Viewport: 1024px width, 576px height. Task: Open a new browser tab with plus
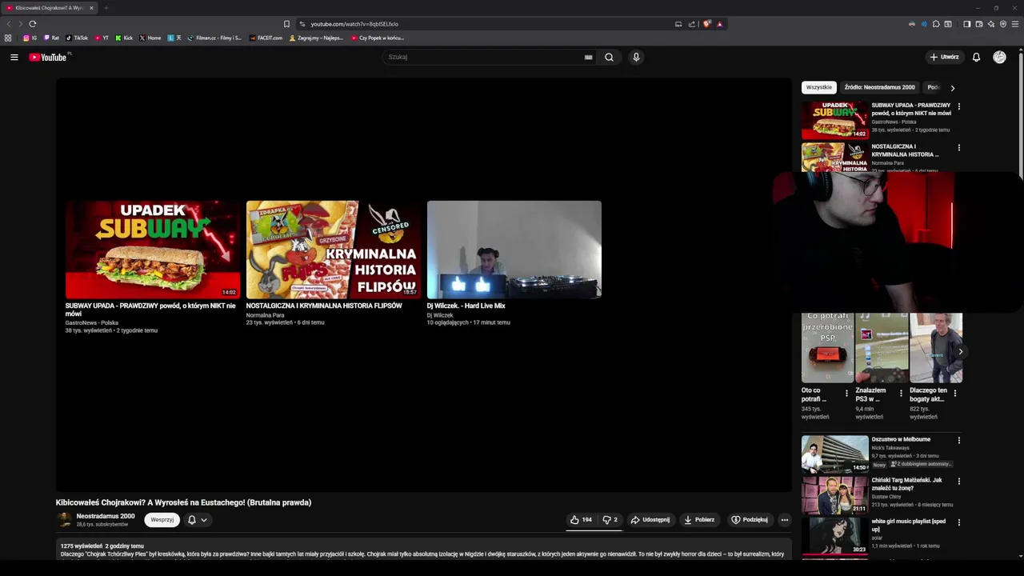pyautogui.click(x=106, y=8)
